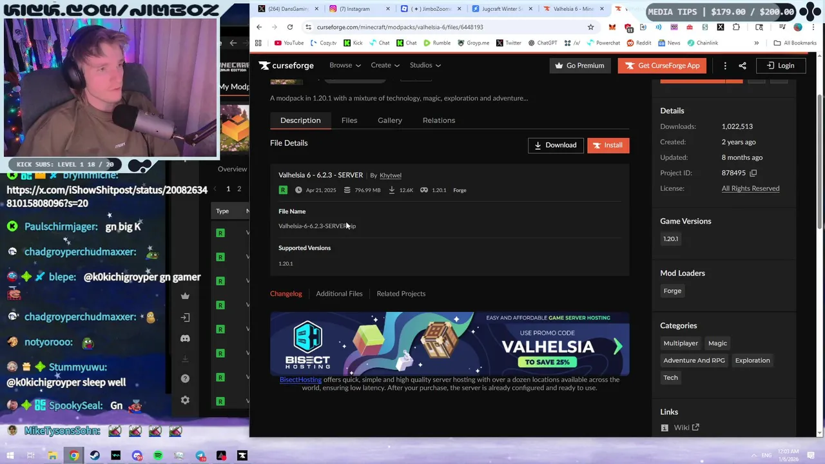The image size is (825, 464).
Task: Open the Magic category tag
Action: [717, 343]
